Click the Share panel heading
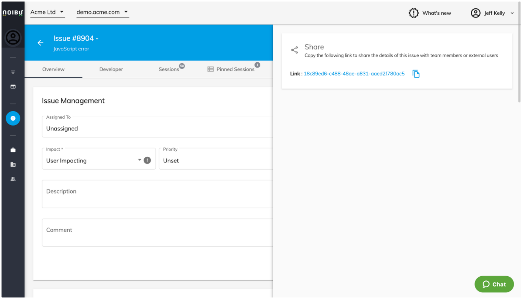The width and height of the screenshot is (522, 299). click(314, 47)
